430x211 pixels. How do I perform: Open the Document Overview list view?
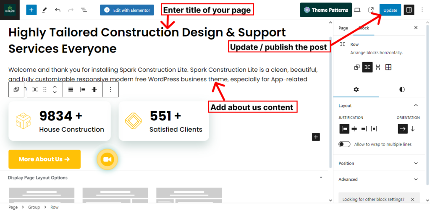[84, 10]
